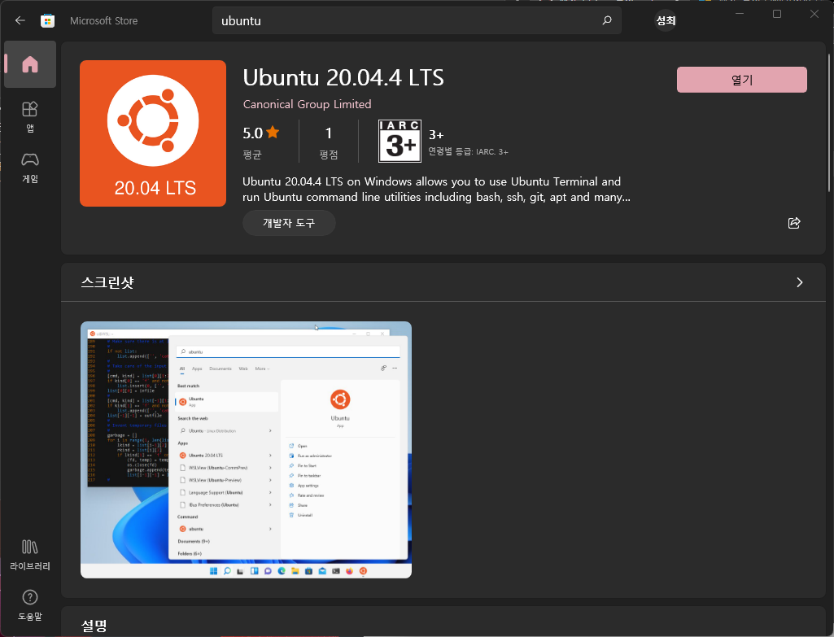
Task: Click the 연령별 등급: IARC. 3+ text
Action: pyautogui.click(x=468, y=151)
